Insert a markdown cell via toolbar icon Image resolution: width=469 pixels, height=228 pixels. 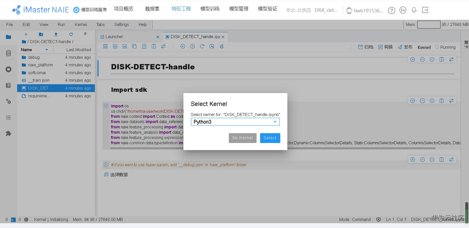click(x=125, y=46)
